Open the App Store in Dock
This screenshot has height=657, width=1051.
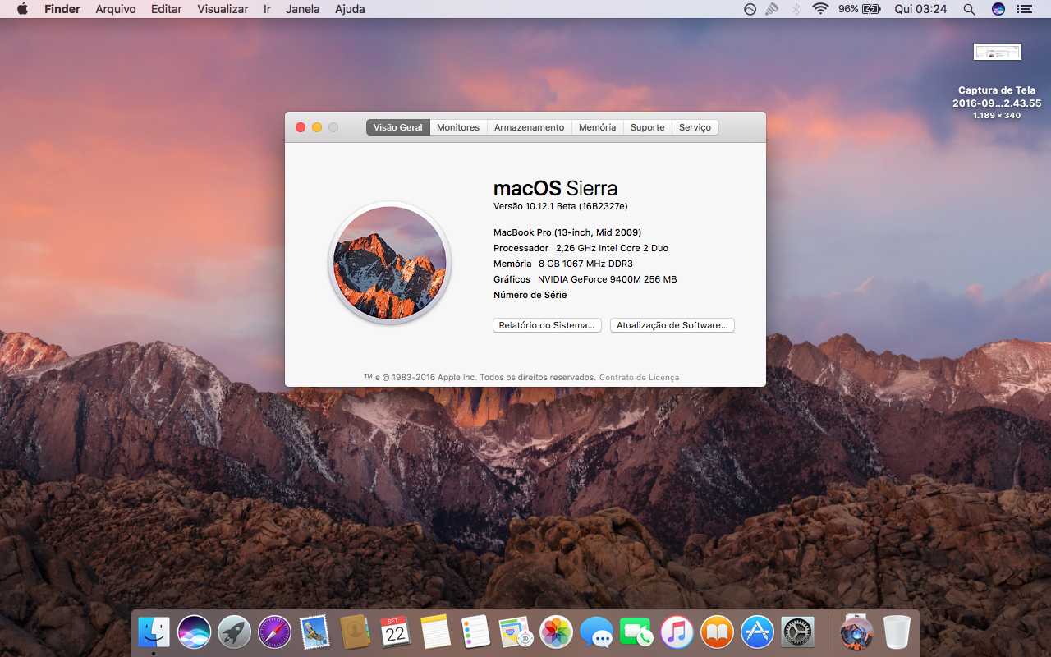tap(757, 632)
